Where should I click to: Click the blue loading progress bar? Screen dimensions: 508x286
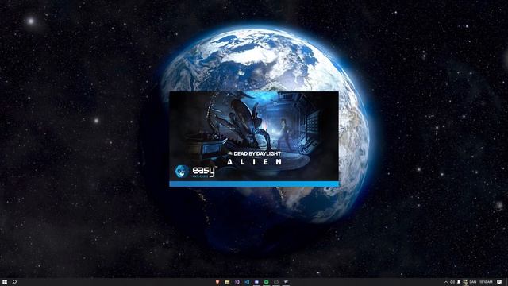tap(254, 184)
